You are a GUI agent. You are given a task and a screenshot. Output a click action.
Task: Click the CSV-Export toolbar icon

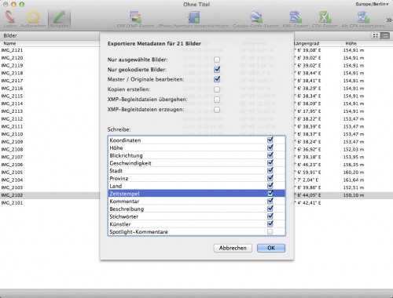(x=325, y=19)
